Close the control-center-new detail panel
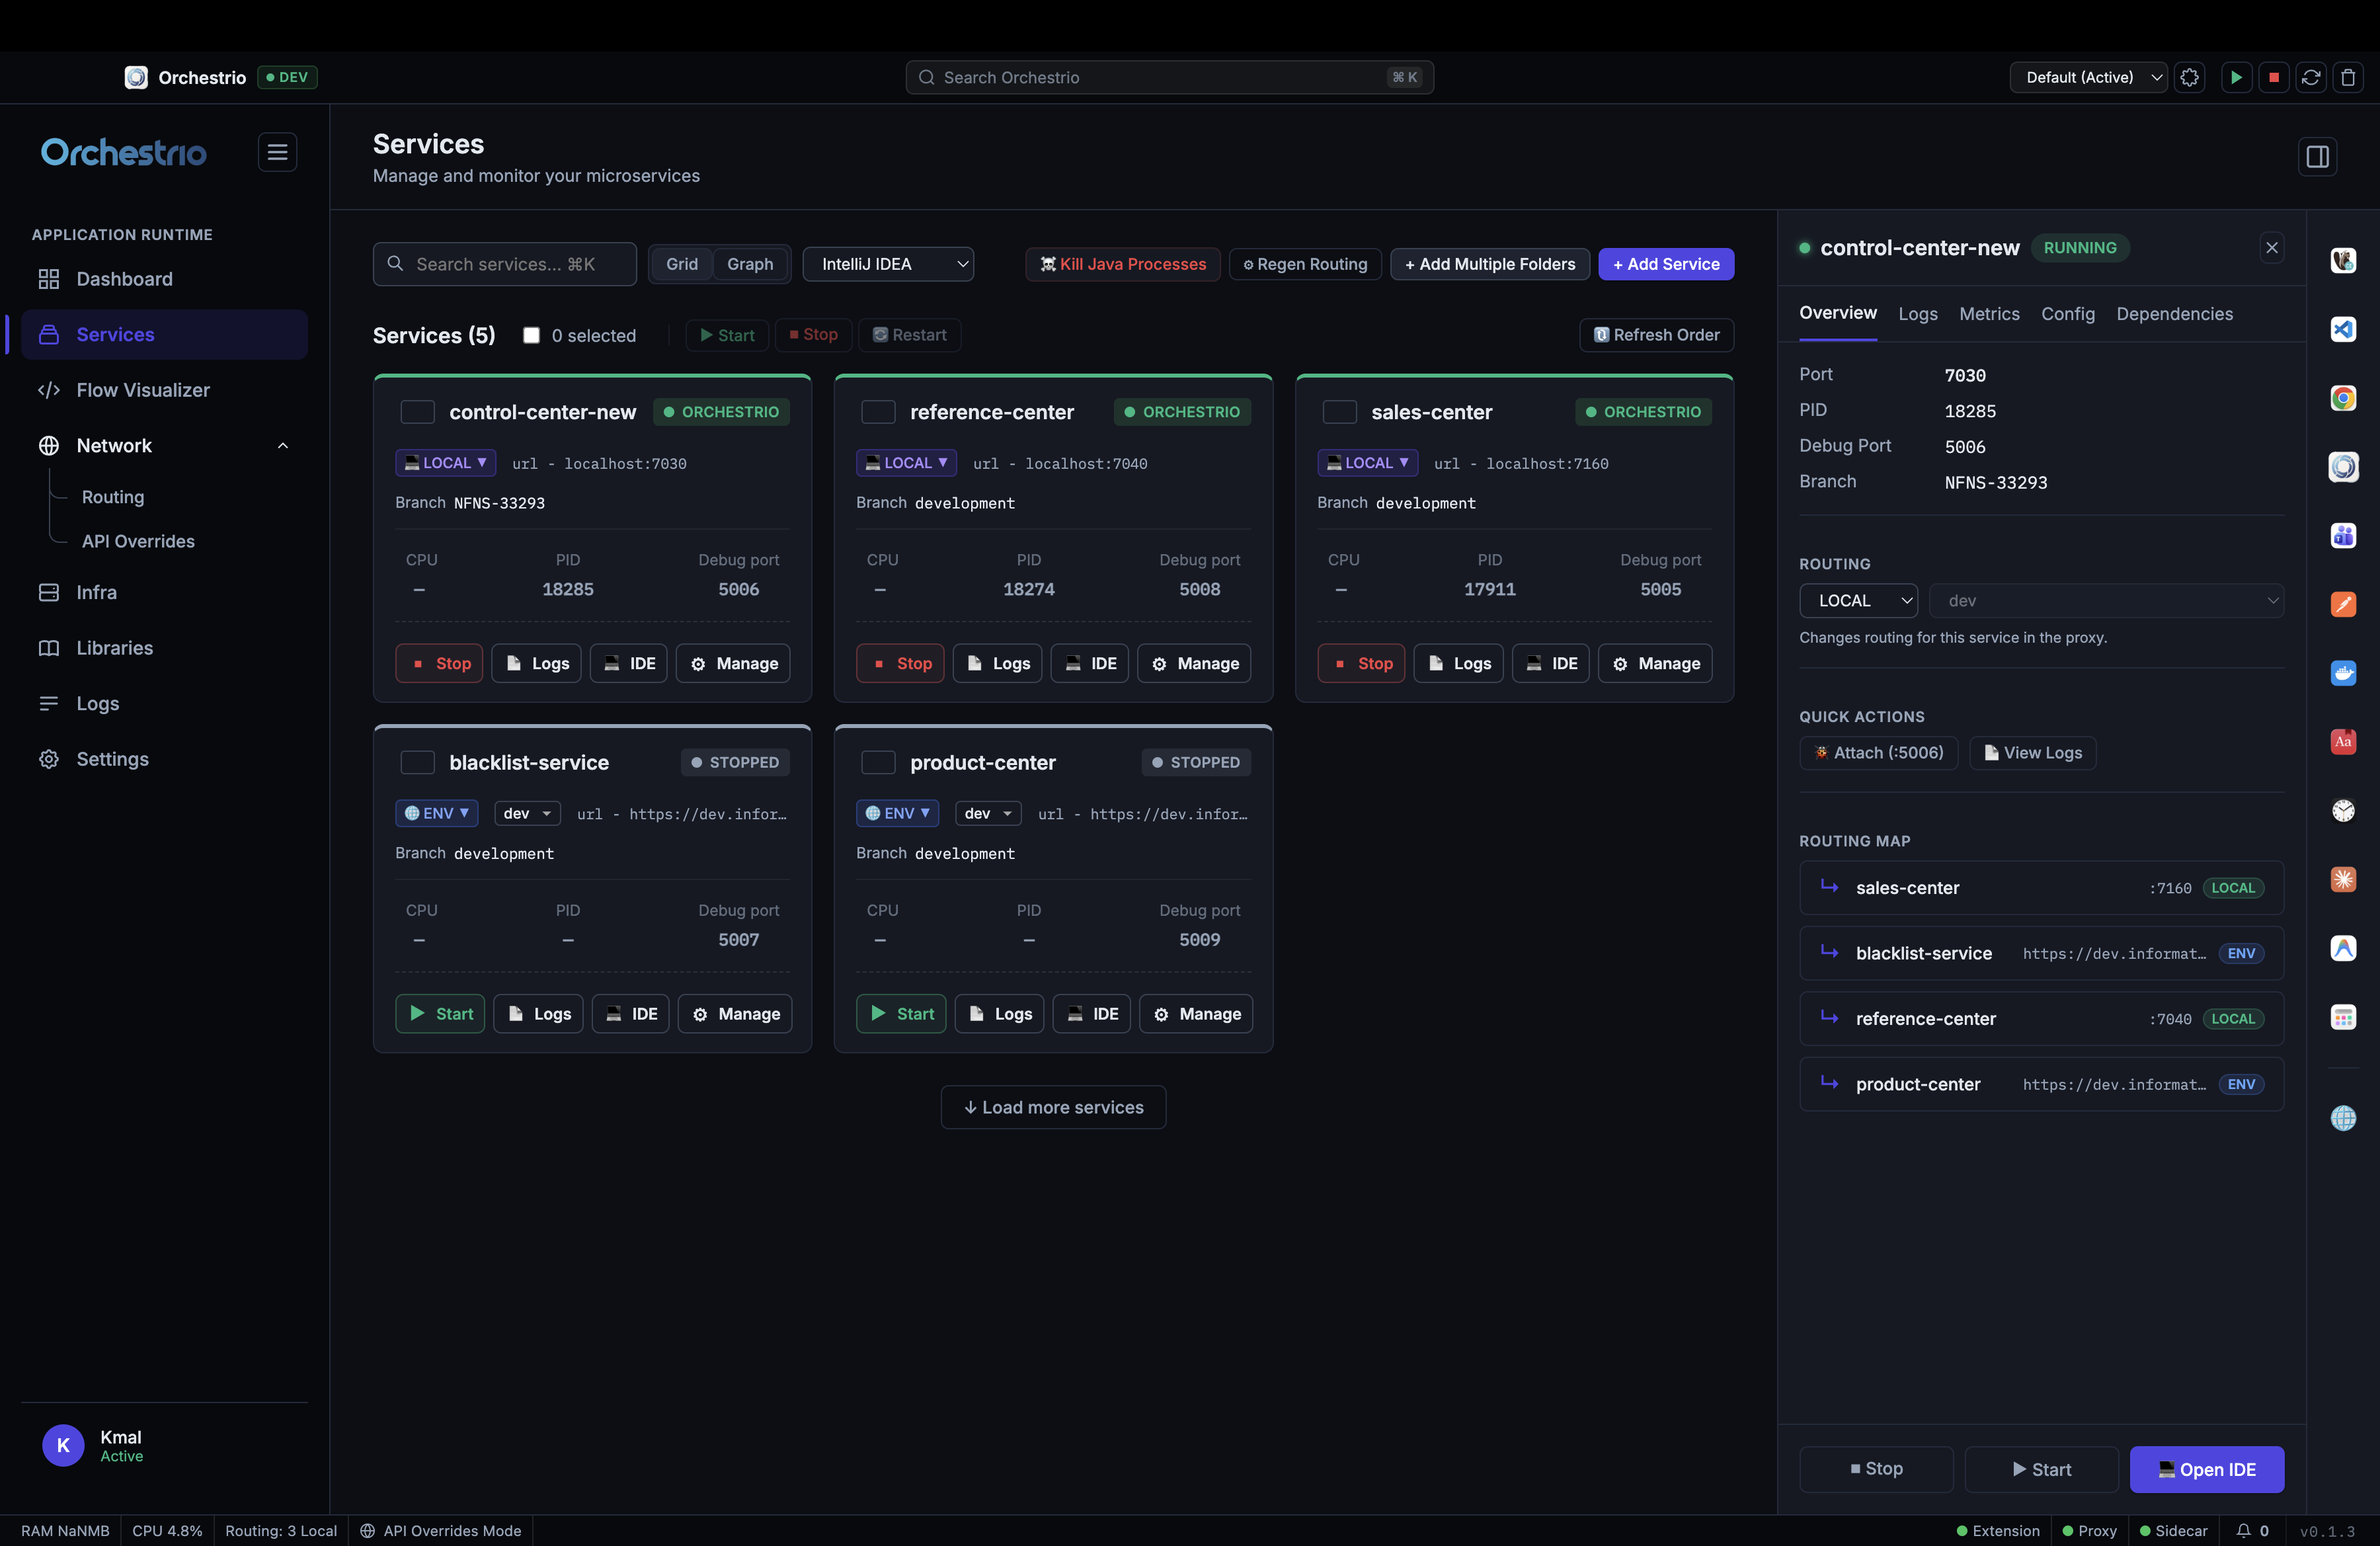This screenshot has height=1546, width=2380. [x=2271, y=247]
